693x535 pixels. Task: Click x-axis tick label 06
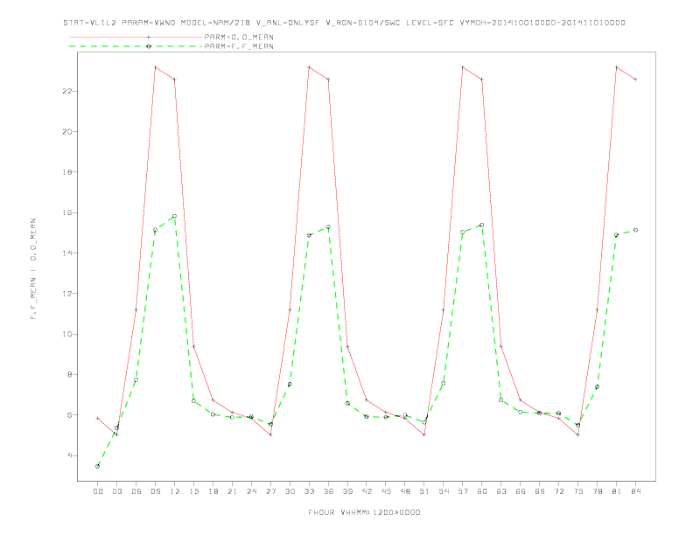(136, 491)
